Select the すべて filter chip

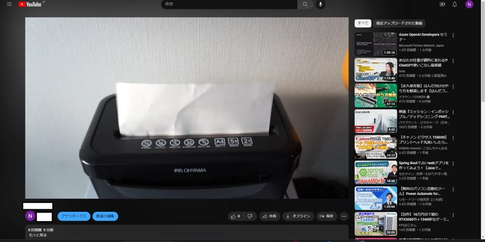(363, 23)
